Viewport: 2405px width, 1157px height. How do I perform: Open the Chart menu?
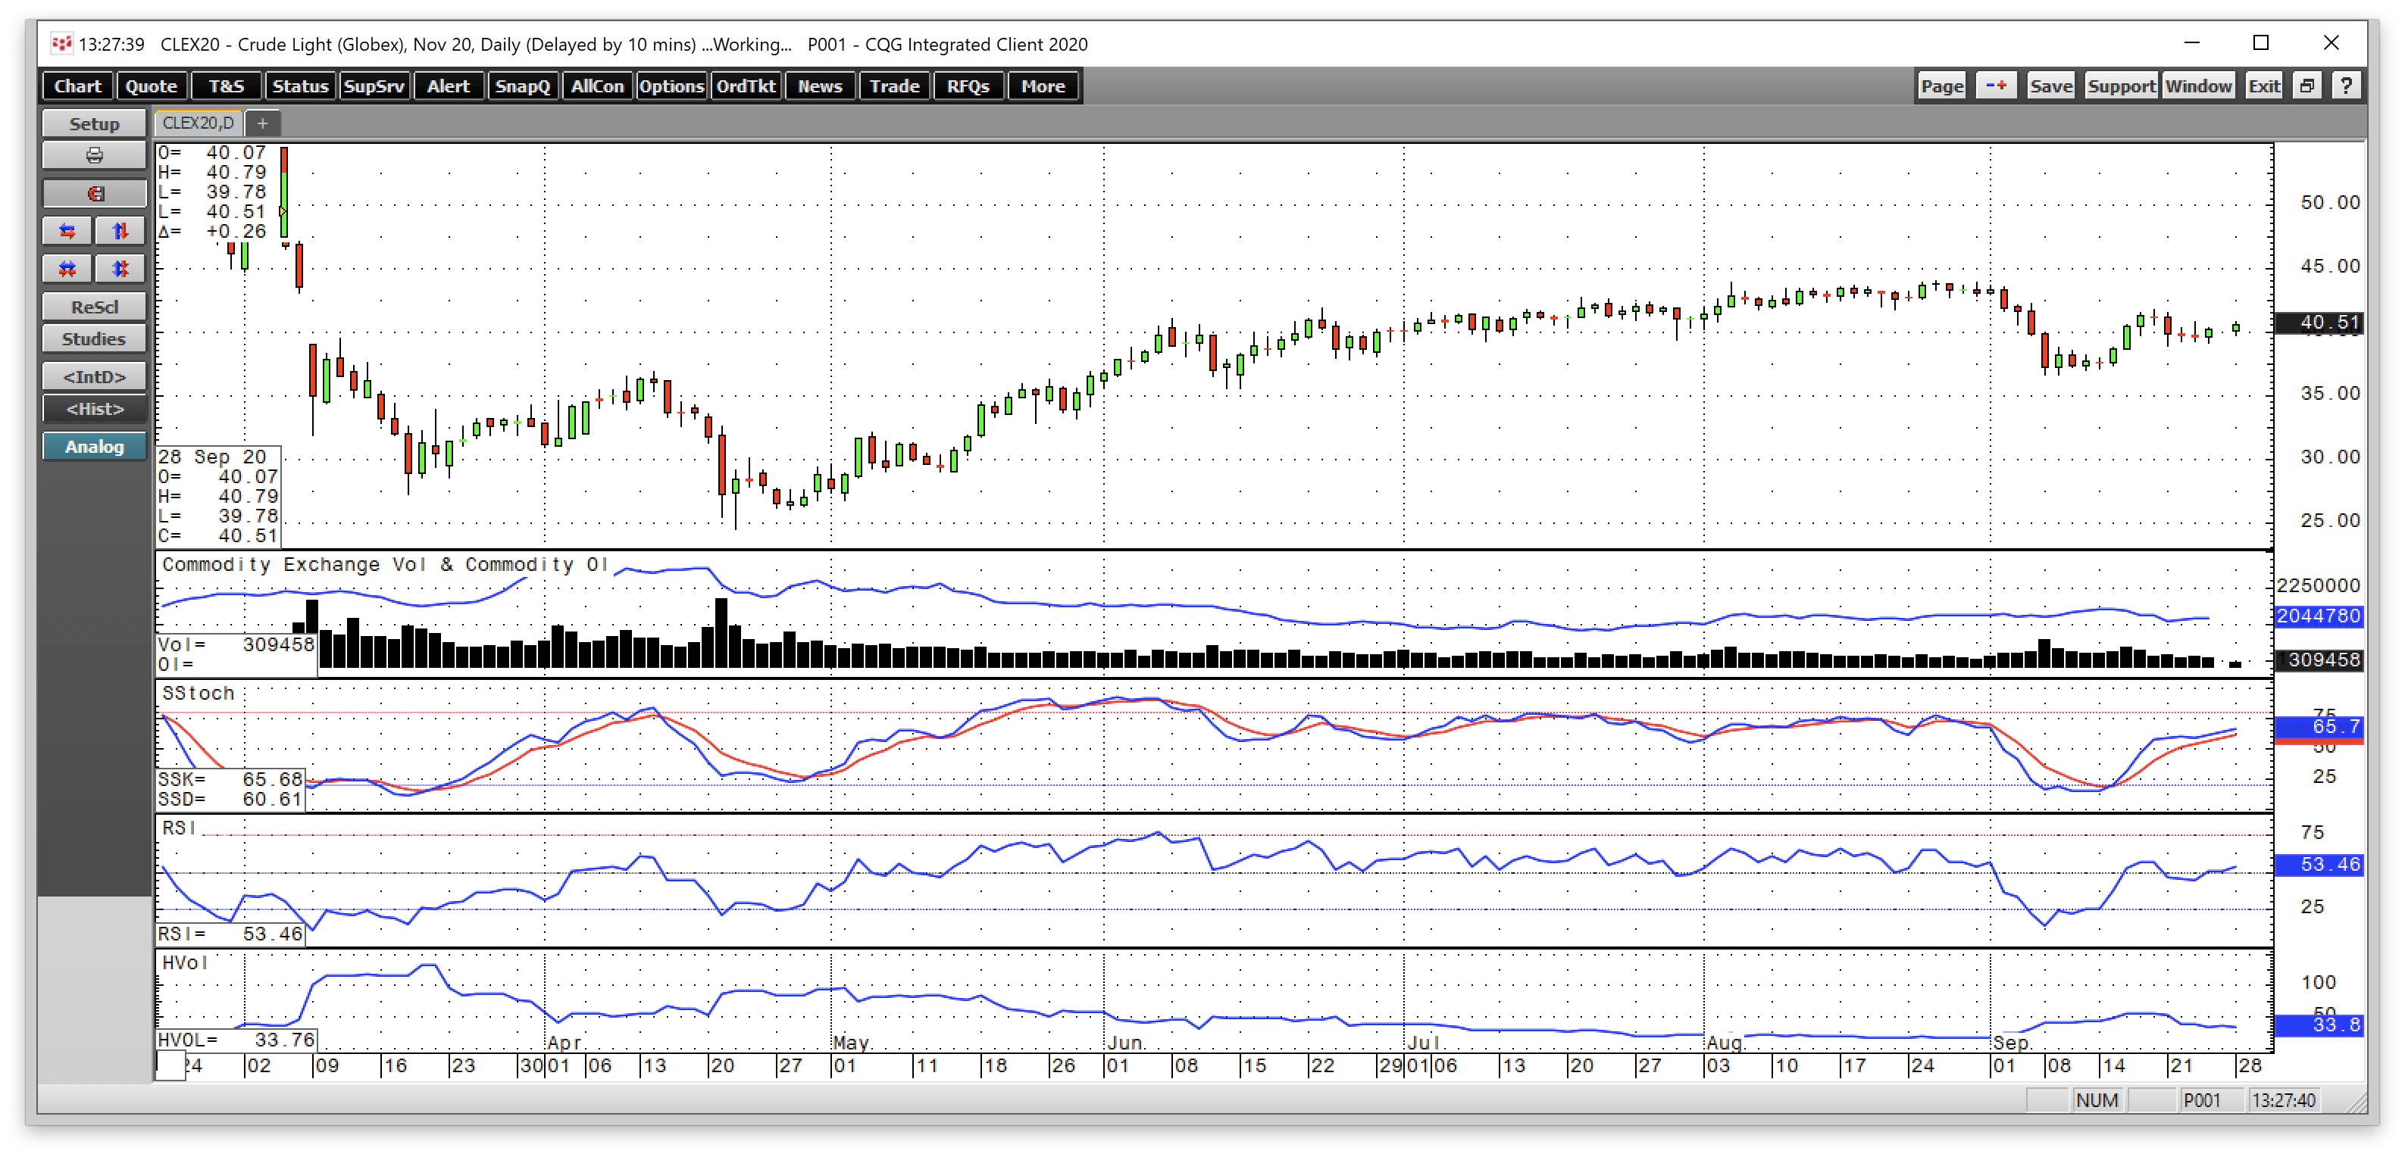pos(77,86)
